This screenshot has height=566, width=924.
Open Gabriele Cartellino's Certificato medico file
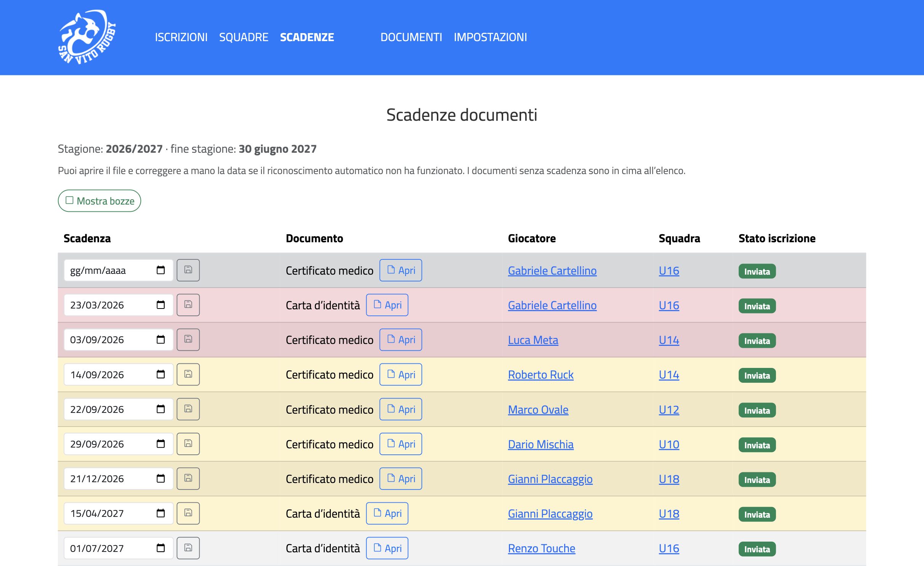pos(401,270)
